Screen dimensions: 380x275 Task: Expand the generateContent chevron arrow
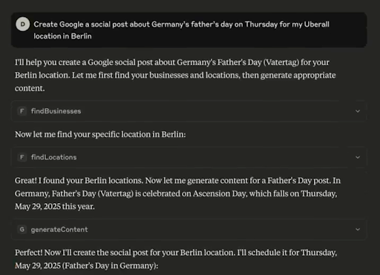coord(358,229)
